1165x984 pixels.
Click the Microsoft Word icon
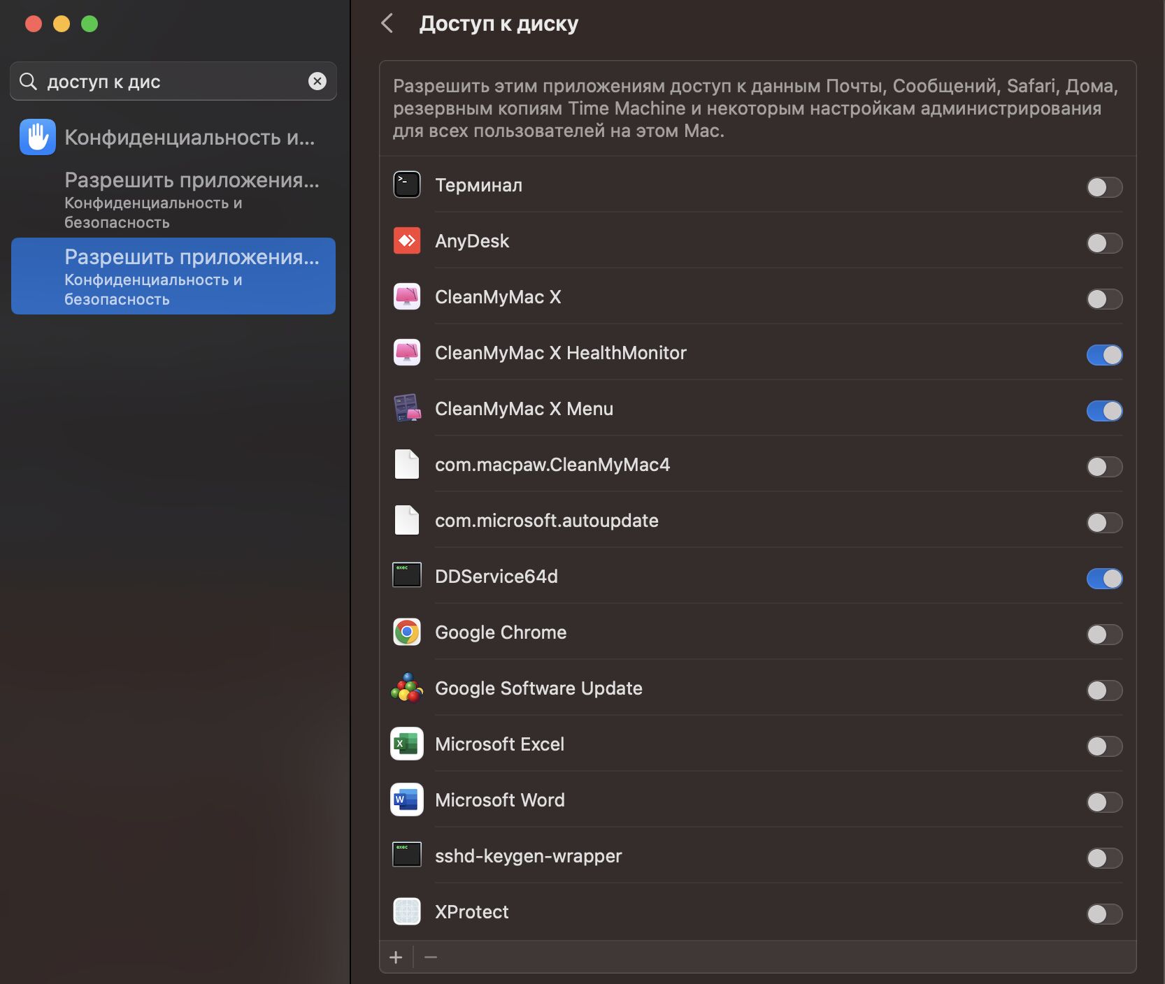[x=406, y=800]
